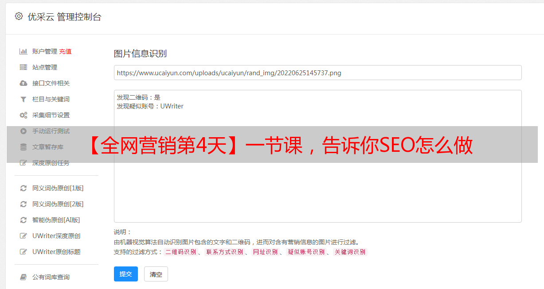Click the 疑似账号识别 filter tag
544x289 pixels.
coord(306,252)
